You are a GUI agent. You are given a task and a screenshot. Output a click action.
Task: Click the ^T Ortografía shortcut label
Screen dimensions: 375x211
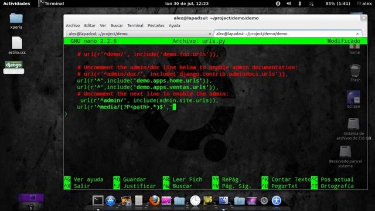point(332,186)
